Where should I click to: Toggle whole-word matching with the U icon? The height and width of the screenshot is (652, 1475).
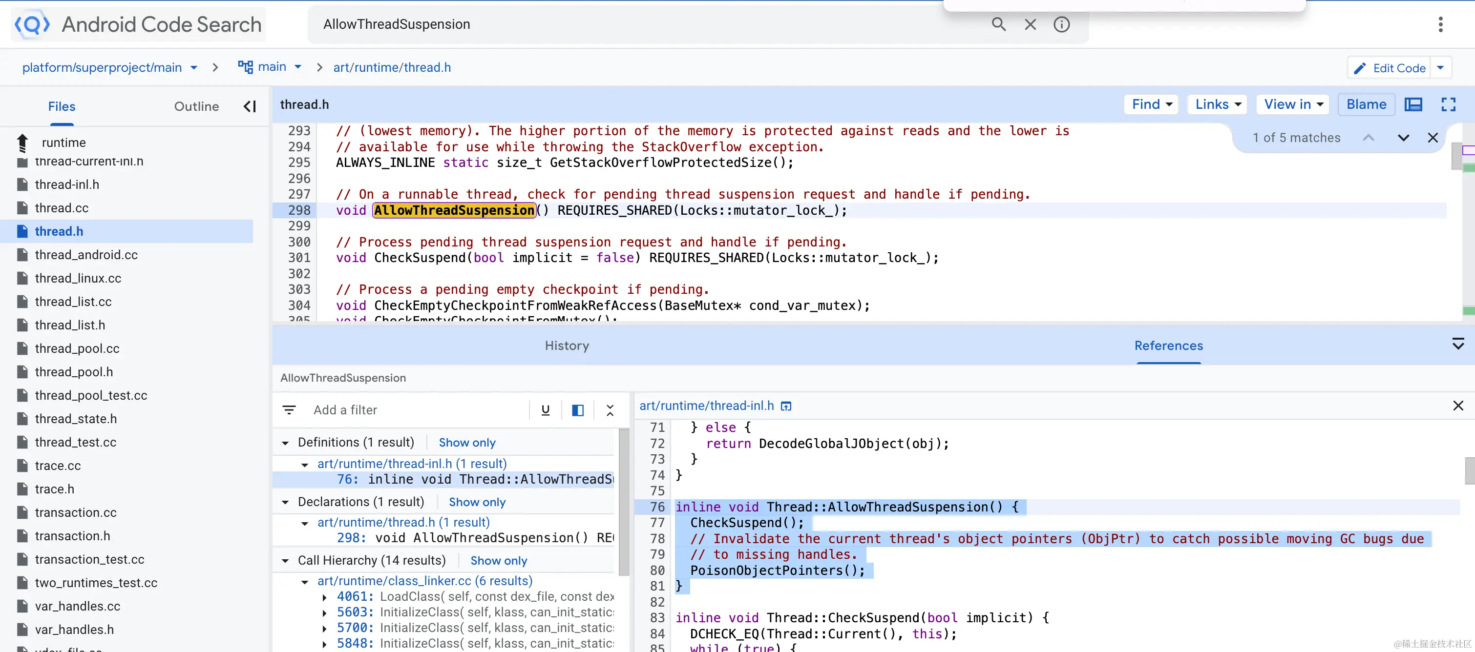tap(545, 410)
